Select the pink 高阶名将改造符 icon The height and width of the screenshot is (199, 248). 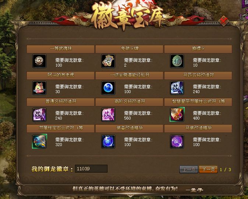108,115
